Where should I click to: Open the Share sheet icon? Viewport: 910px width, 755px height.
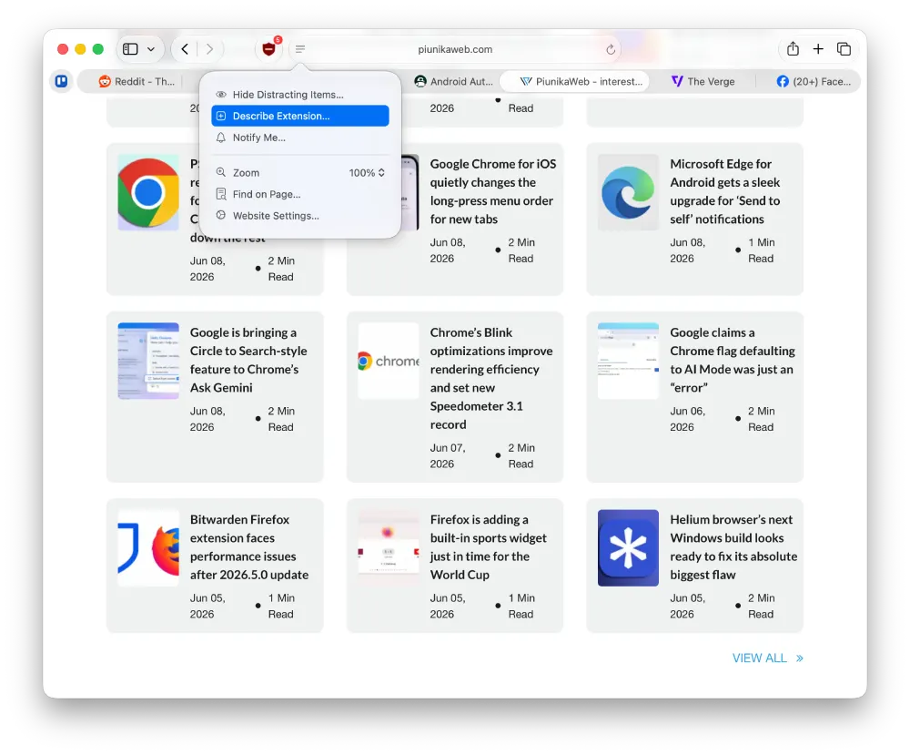pos(793,49)
